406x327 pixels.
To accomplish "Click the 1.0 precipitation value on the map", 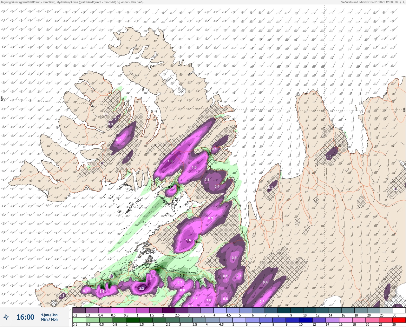I will [x=209, y=300].
